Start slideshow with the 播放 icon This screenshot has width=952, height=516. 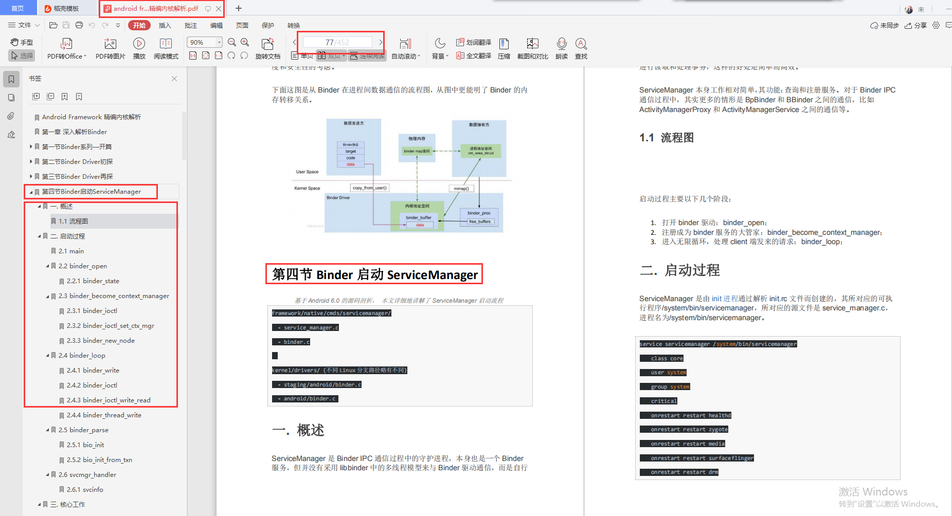pyautogui.click(x=138, y=49)
